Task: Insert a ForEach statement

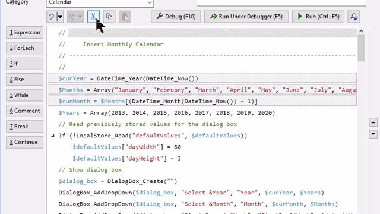Action: point(25,48)
